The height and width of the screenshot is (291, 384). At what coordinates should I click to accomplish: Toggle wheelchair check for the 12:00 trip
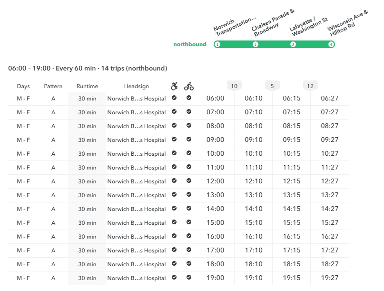(174, 181)
